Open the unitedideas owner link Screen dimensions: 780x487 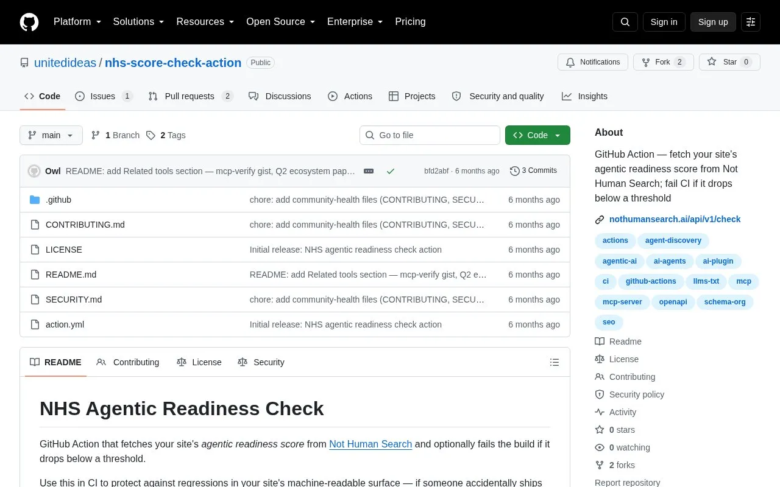pyautogui.click(x=65, y=63)
